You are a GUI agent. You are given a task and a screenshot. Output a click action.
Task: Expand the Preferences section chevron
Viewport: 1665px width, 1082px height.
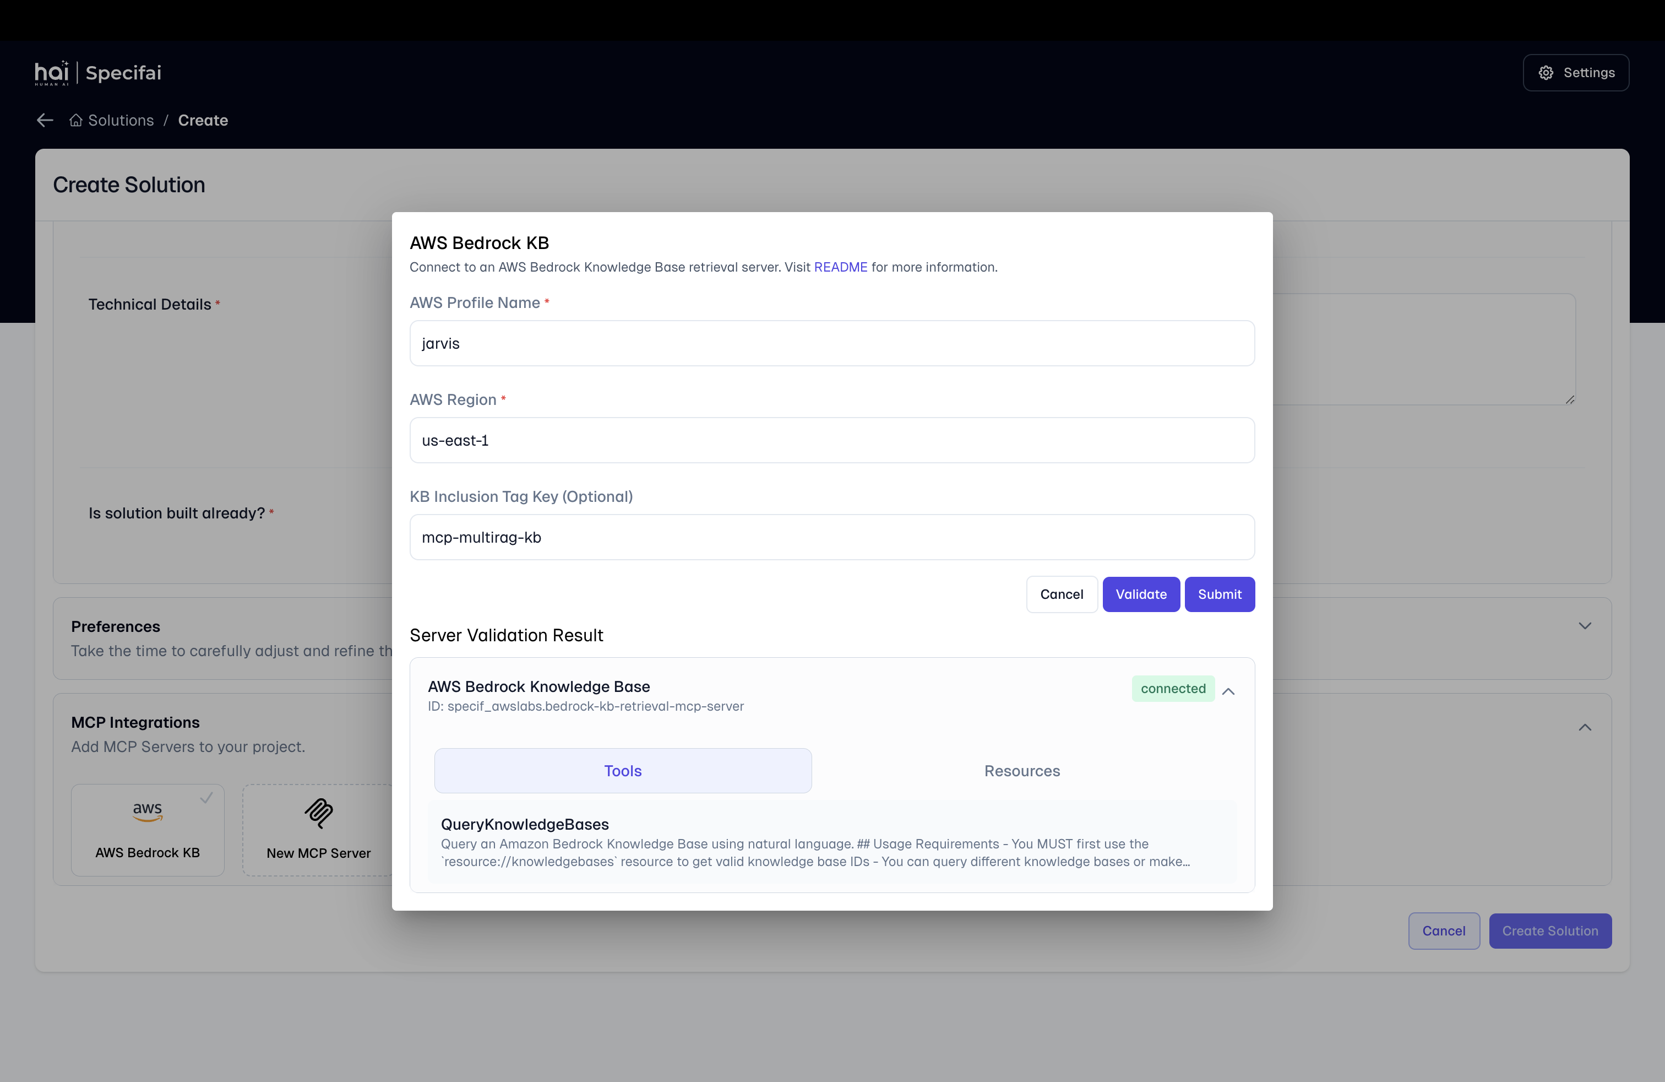pos(1585,626)
